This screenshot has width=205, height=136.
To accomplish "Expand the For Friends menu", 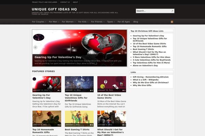I will point(98,22).
